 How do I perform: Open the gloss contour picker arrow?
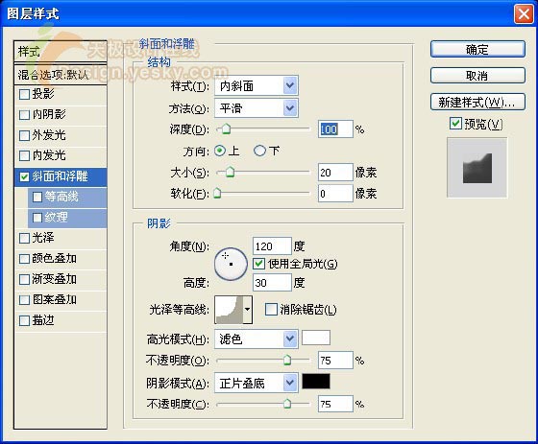248,310
